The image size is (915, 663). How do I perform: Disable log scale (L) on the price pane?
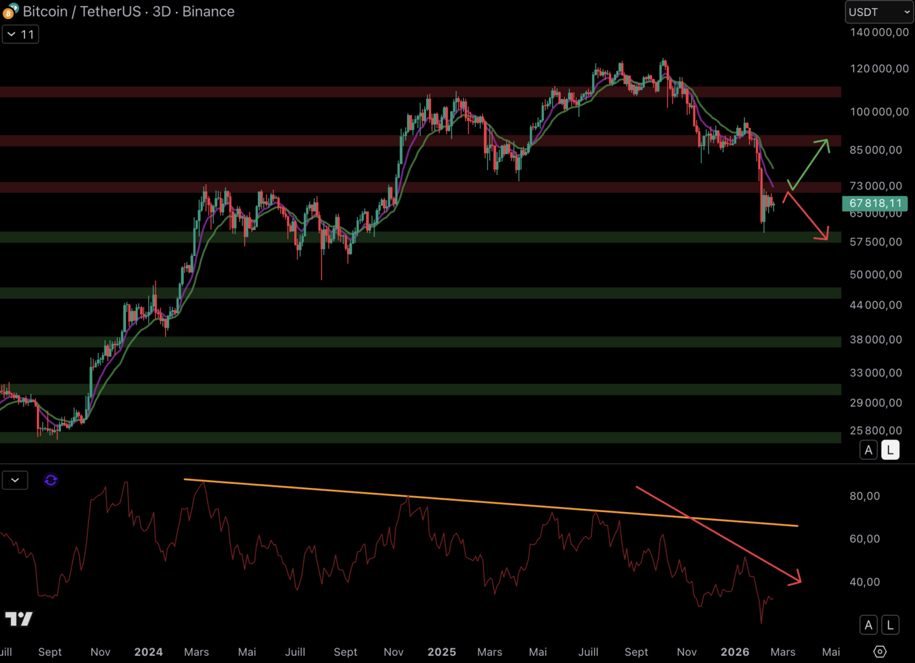[x=890, y=450]
